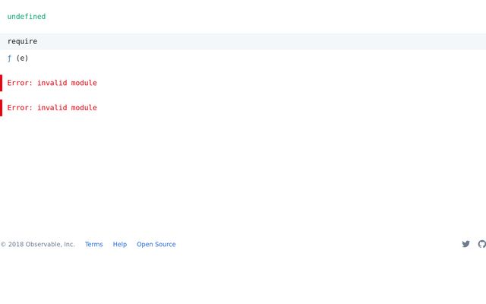Viewport: 486px width, 304px height.
Task: Click the (e) argument text
Action: [x=23, y=58]
